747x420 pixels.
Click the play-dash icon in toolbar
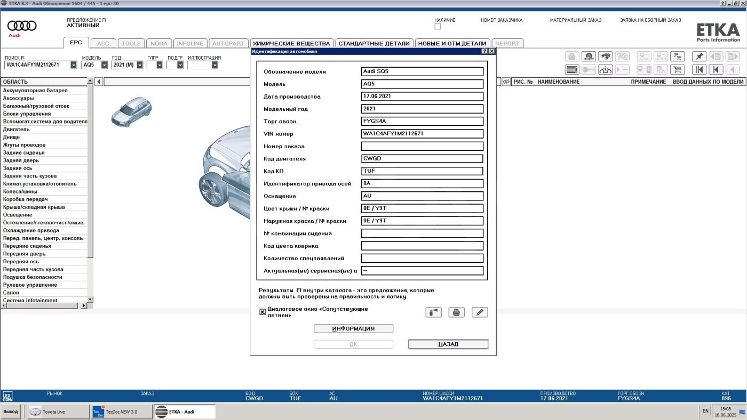tap(622, 69)
